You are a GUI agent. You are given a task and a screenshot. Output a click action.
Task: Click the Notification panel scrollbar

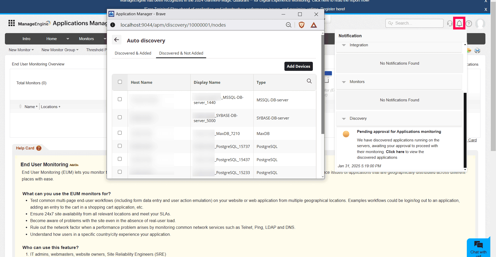[x=465, y=130]
